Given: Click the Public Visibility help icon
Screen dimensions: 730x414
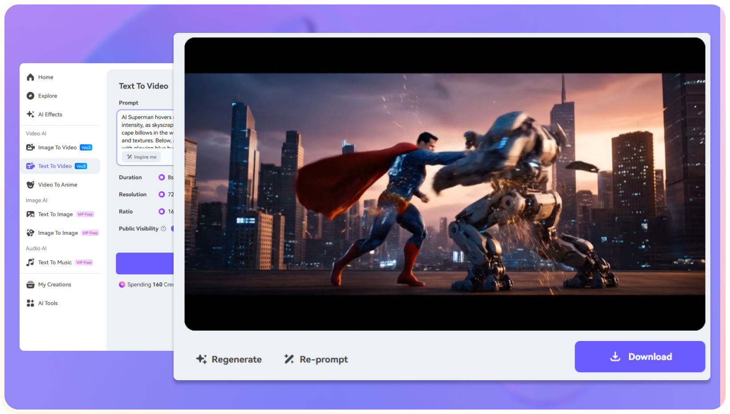Looking at the screenshot, I should (163, 229).
